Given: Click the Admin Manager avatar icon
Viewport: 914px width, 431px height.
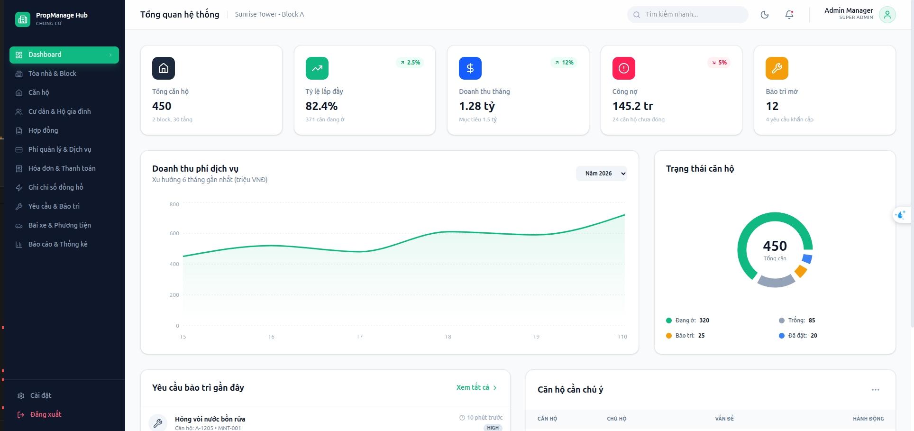Looking at the screenshot, I should [x=887, y=15].
